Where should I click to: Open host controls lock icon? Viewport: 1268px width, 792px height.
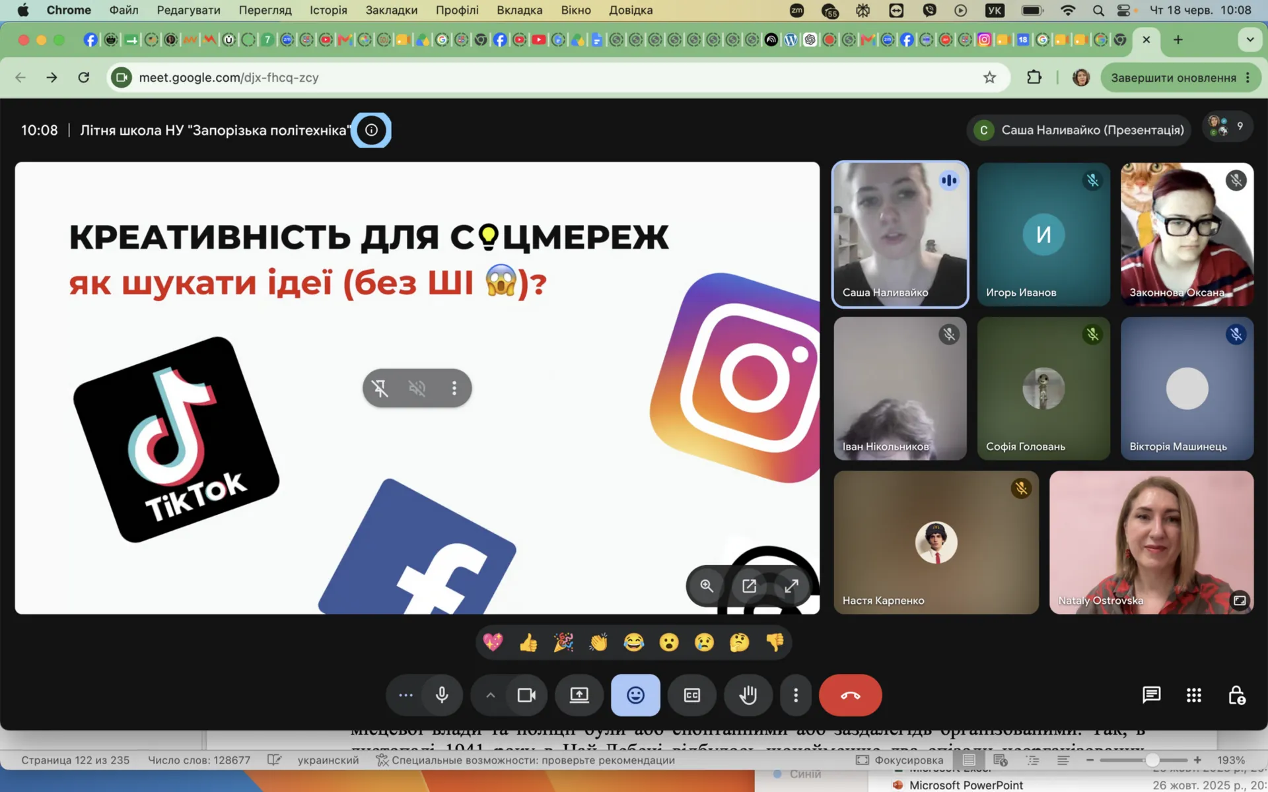(x=1236, y=695)
